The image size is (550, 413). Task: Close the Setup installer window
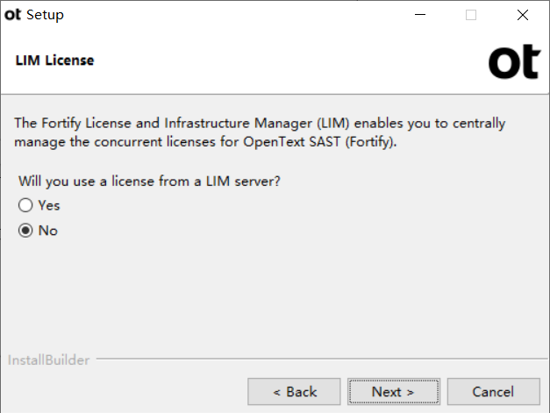[523, 15]
